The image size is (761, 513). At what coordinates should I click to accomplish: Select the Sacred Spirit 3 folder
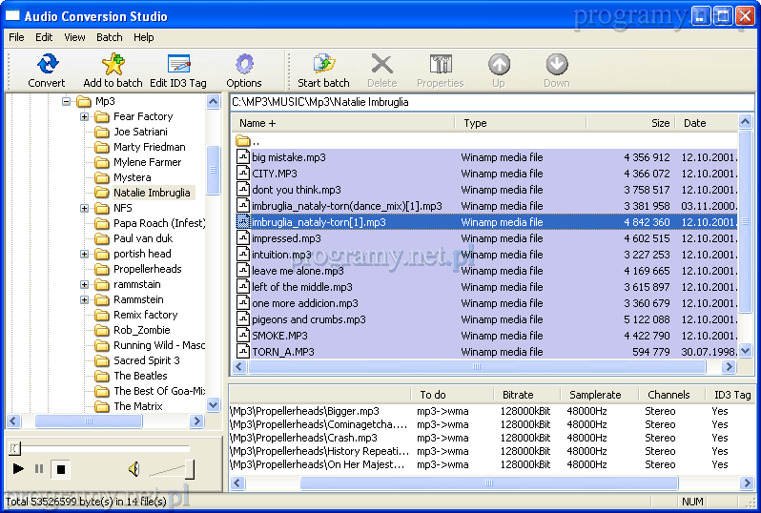146,360
